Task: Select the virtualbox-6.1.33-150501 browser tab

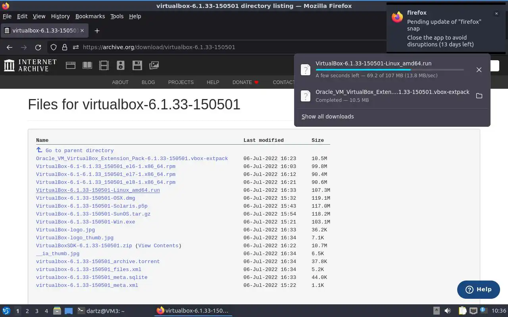Action: pos(44,31)
